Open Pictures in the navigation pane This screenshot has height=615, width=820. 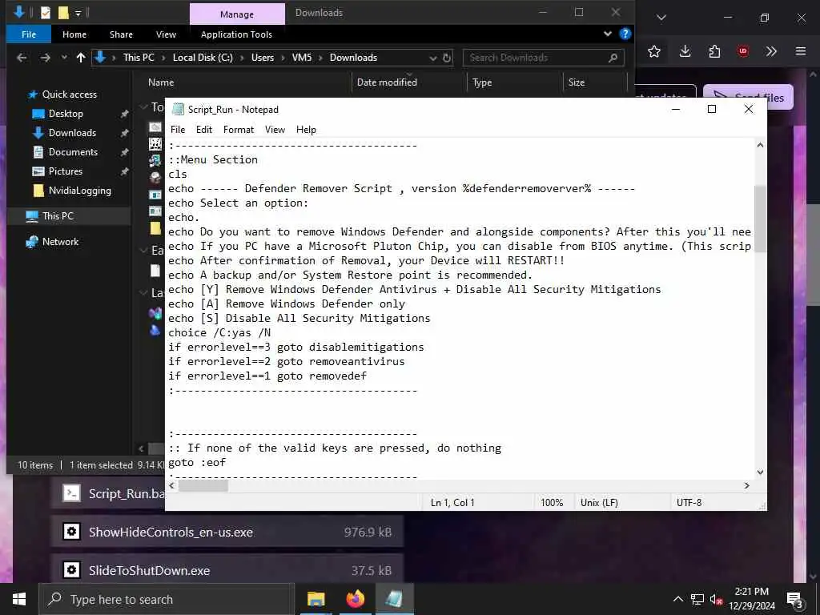(66, 171)
